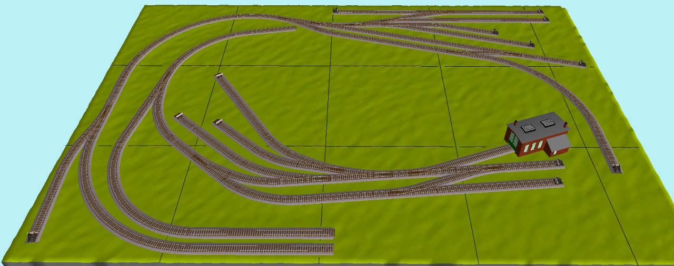
Task: Select the buffer stop ending the lowest right siding
Action: coord(558,182)
